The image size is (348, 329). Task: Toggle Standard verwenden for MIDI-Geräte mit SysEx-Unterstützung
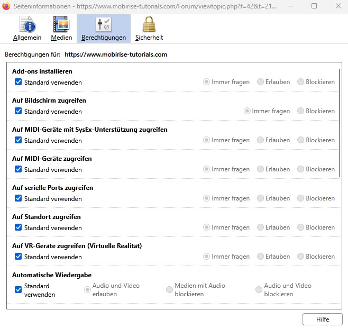pyautogui.click(x=18, y=140)
